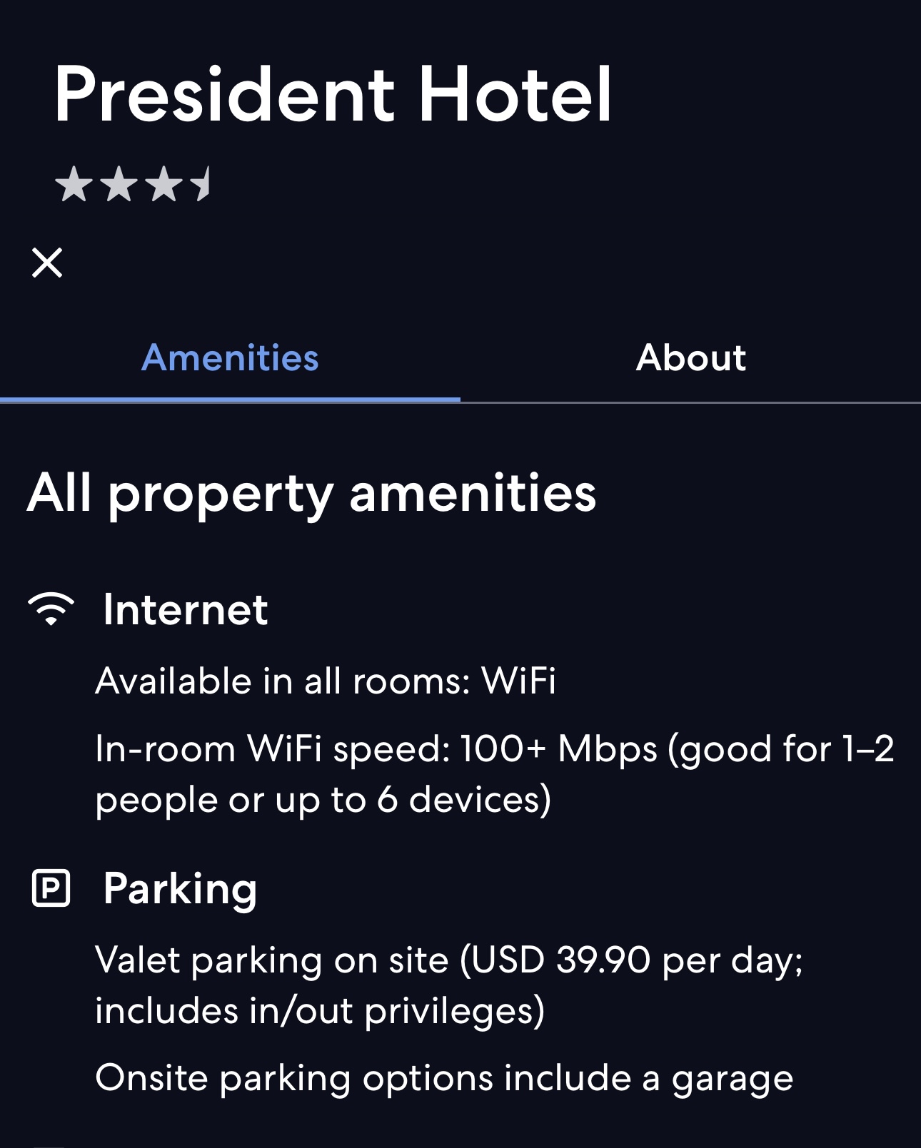
Task: Click the All property amenities heading
Action: pyautogui.click(x=311, y=493)
